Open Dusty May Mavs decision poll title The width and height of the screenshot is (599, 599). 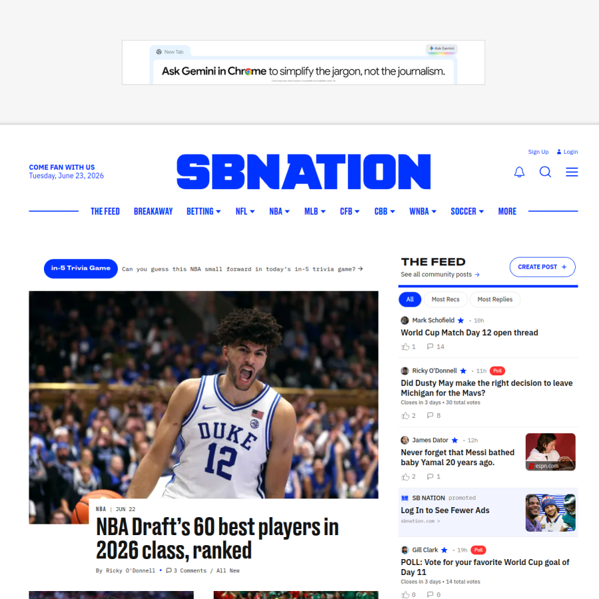pyautogui.click(x=487, y=388)
